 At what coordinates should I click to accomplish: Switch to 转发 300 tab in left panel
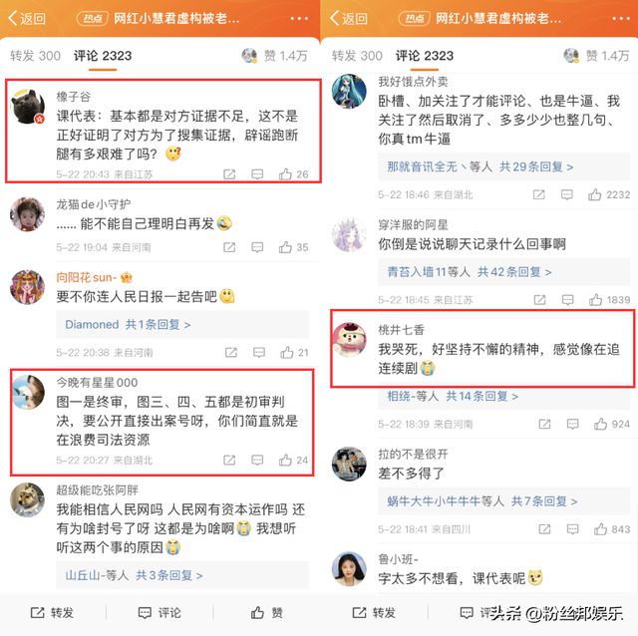[35, 56]
